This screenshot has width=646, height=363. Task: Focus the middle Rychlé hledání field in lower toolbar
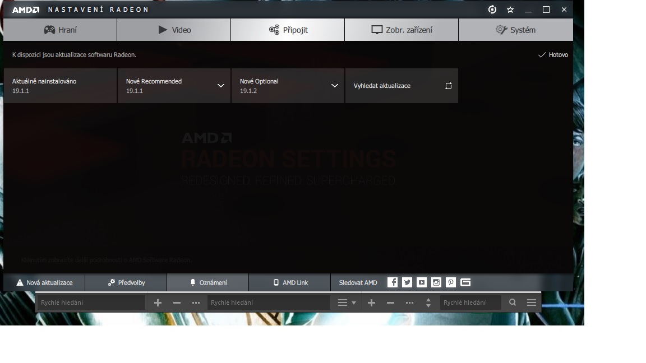pos(269,302)
